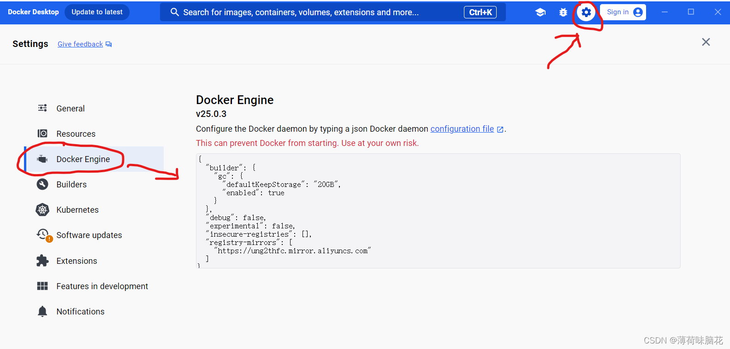Image resolution: width=730 pixels, height=349 pixels.
Task: Minimize the Docker Desktop window
Action: click(665, 12)
